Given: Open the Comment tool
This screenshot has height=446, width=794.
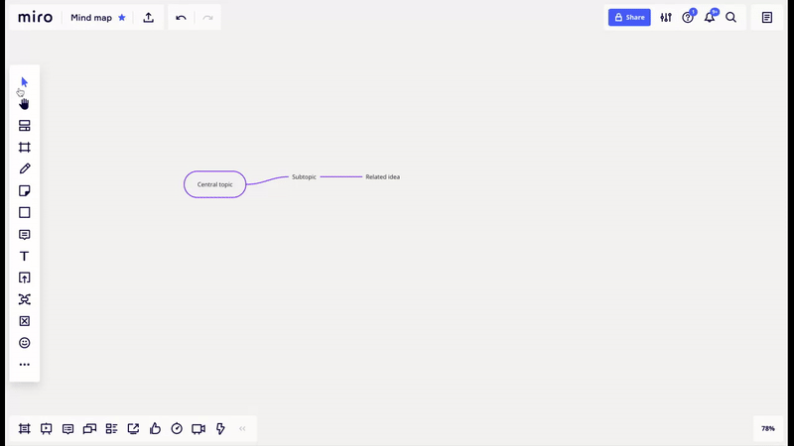Looking at the screenshot, I should coord(25,235).
